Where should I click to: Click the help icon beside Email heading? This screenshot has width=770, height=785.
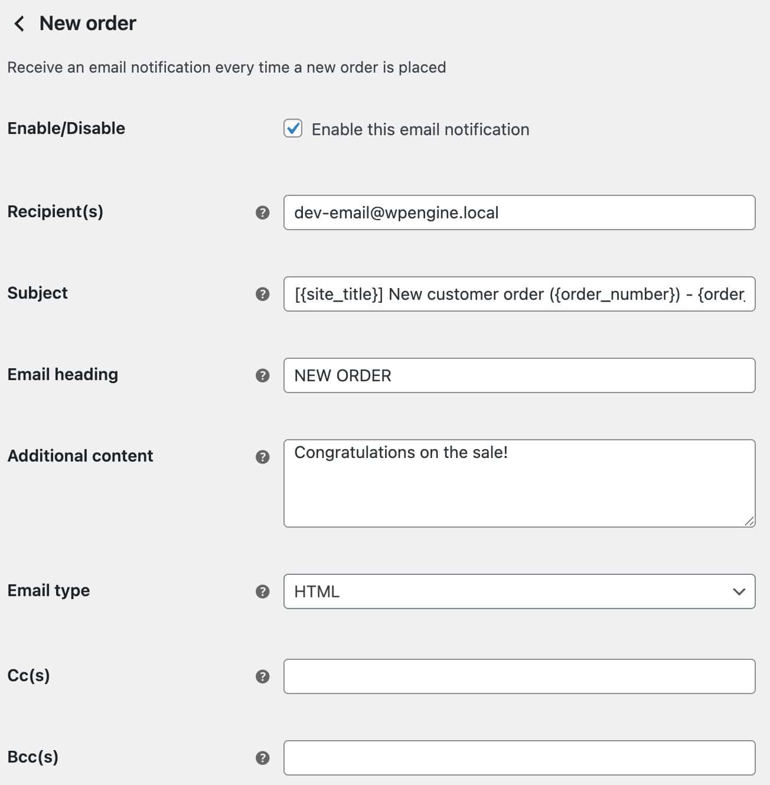(262, 375)
